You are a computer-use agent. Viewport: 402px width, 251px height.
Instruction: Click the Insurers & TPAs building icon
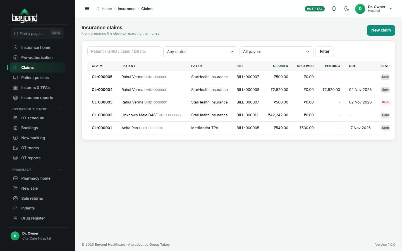click(16, 88)
